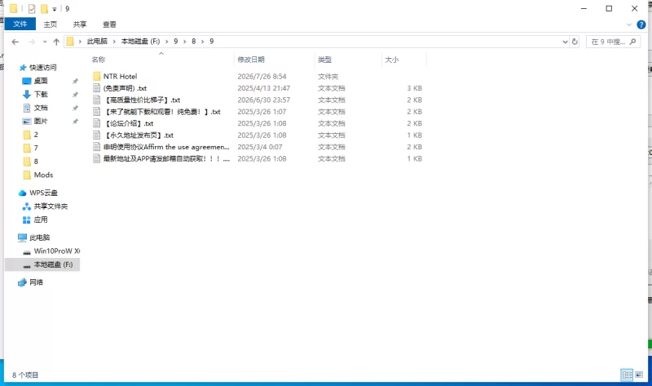This screenshot has width=652, height=386.
Task: Click 此电脑 in navigation pane
Action: [39, 237]
